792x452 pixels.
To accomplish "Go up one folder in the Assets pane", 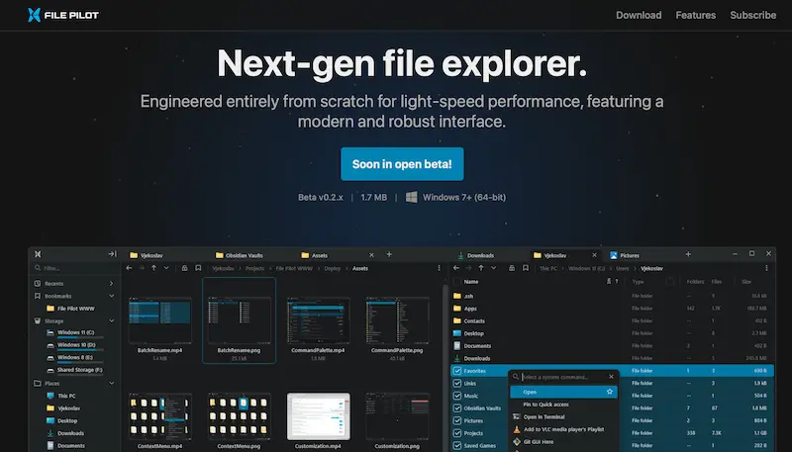I will coord(153,268).
